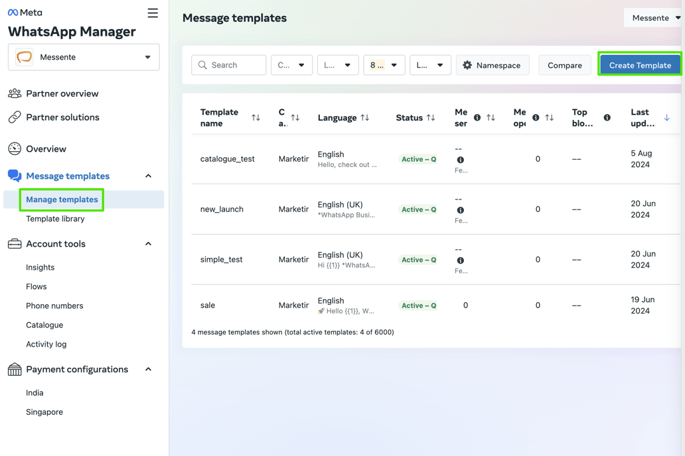Click the 5 Aug 2024 date
This screenshot has height=456, width=685.
pos(641,159)
